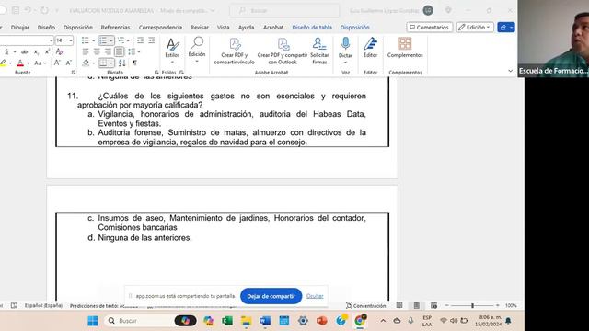
Task: Select the print layout view
Action: [417, 306]
